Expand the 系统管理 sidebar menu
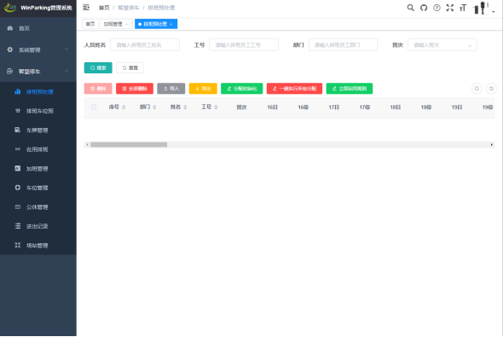Screen dimensions: 503x337 coord(38,49)
